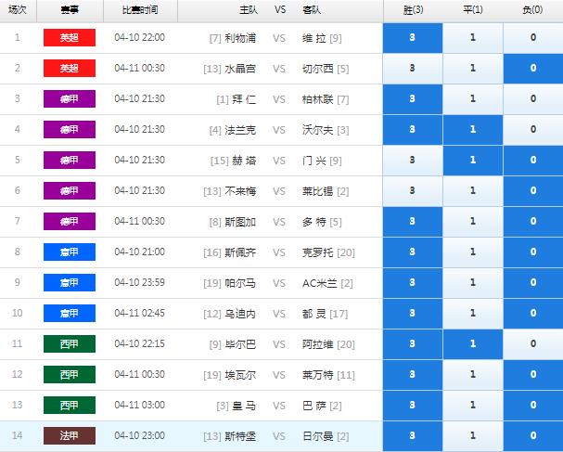Open home team 皇马
Screen dimensions: 563x452
pyautogui.click(x=244, y=406)
